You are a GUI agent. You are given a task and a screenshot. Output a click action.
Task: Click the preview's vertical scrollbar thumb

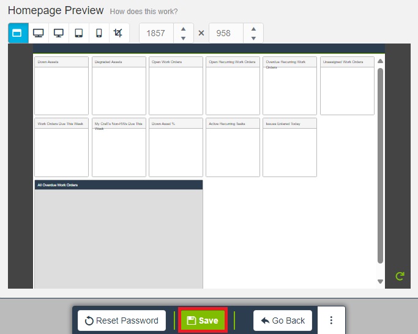[380, 165]
